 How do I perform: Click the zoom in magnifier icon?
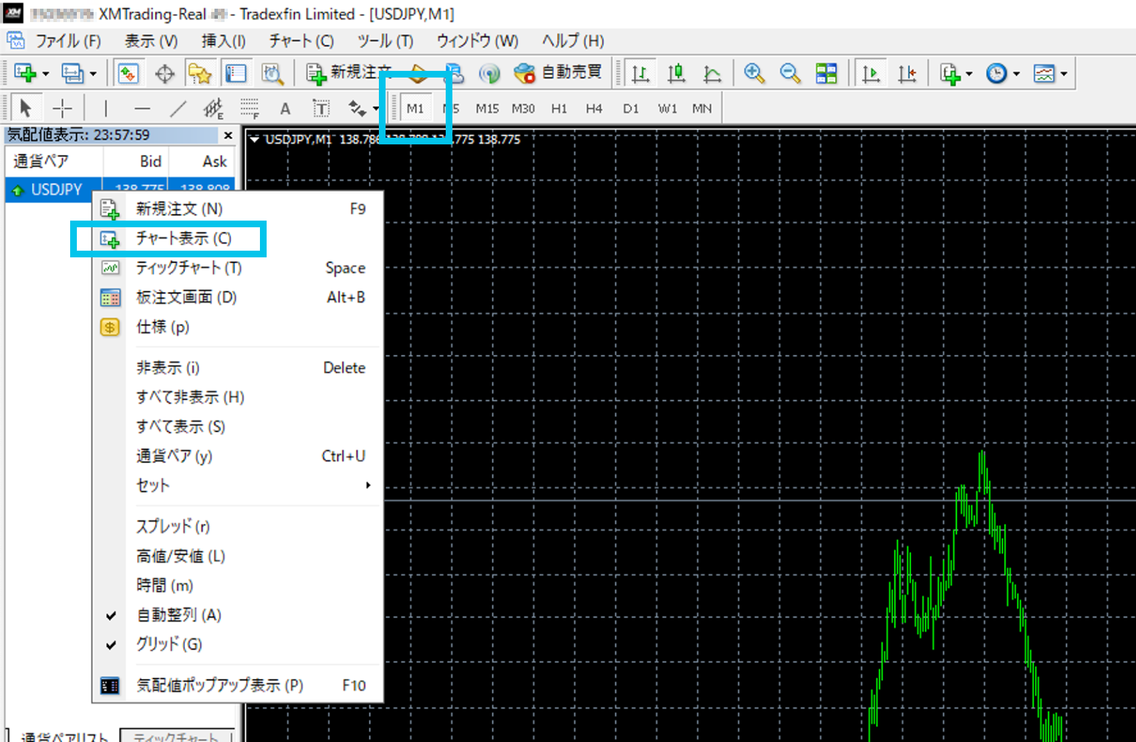[754, 73]
